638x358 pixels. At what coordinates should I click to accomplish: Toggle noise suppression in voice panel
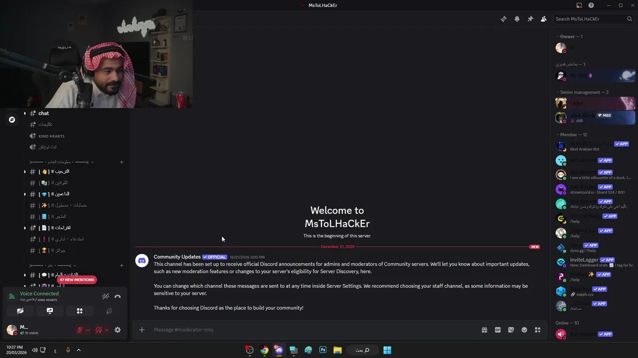pos(106,296)
